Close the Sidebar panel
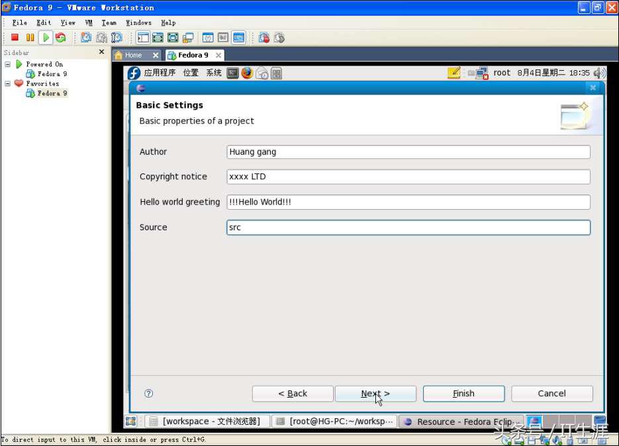 click(101, 52)
